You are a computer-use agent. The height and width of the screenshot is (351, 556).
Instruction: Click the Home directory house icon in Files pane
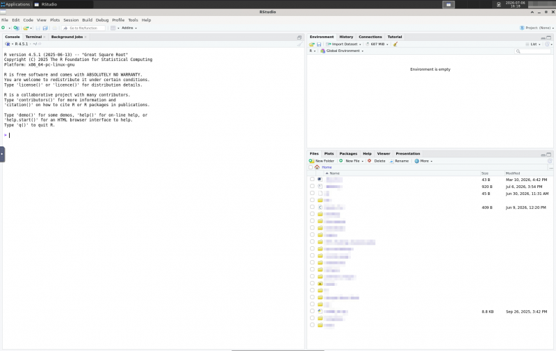(317, 167)
